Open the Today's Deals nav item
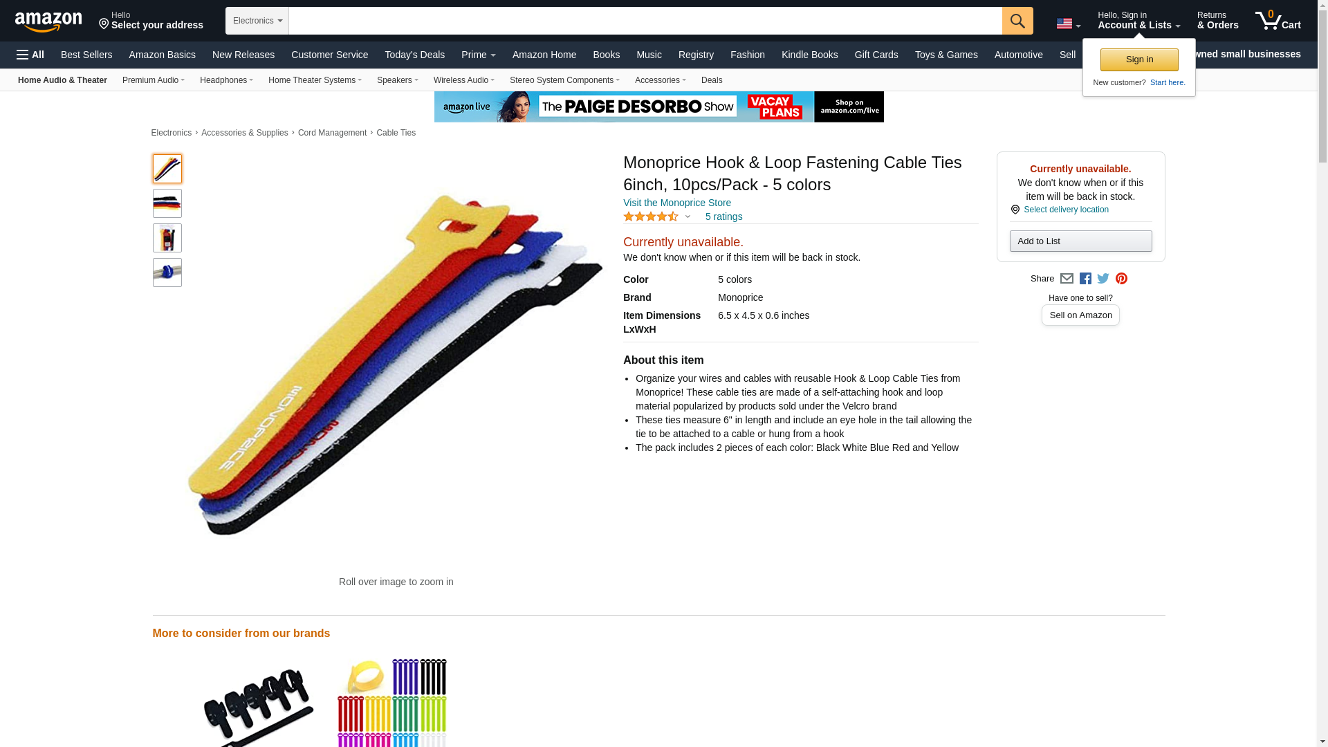This screenshot has width=1328, height=747. coord(414,55)
